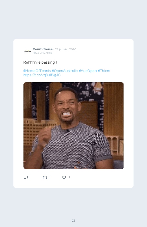Like the tweet with the heart icon
Image resolution: width=147 pixels, height=227 pixels.
point(64,178)
